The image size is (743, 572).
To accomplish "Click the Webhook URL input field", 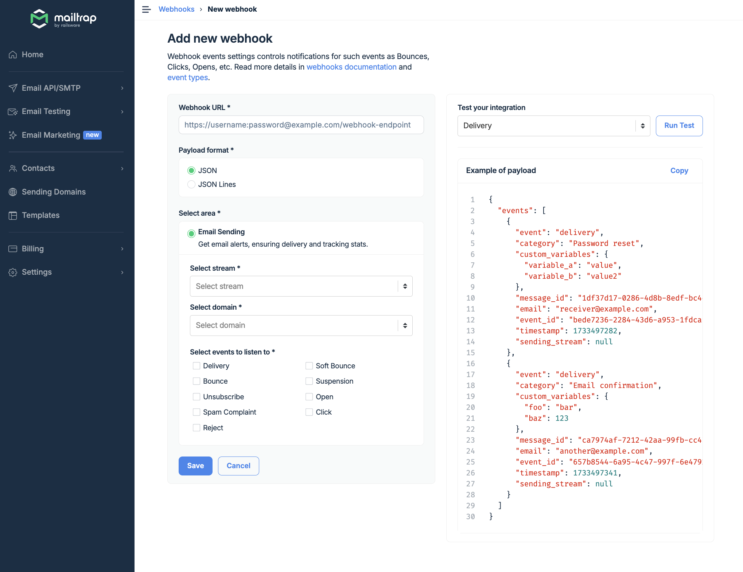I will [301, 125].
